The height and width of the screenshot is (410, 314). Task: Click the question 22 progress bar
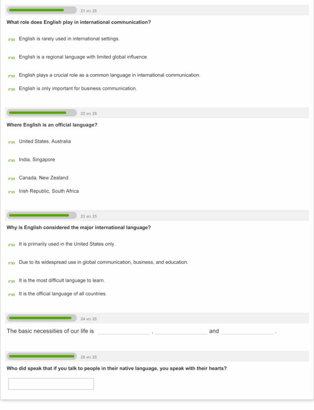click(42, 113)
